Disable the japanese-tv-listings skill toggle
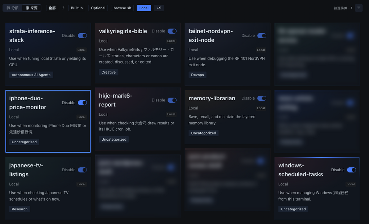The image size is (369, 224). click(83, 170)
